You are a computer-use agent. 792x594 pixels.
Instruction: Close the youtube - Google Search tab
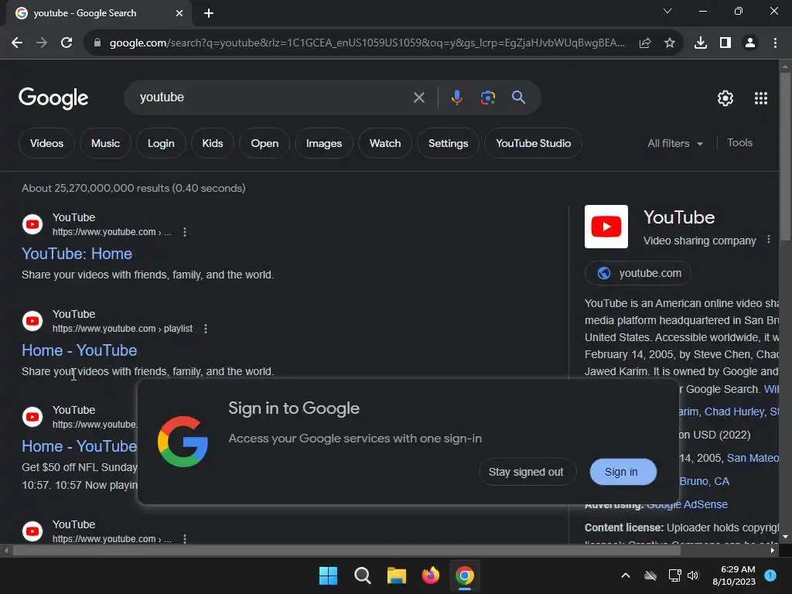click(179, 13)
